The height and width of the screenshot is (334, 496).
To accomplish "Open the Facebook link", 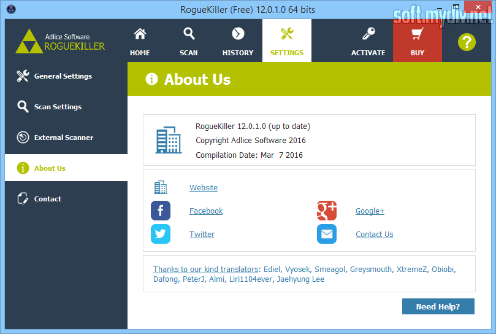I will point(206,211).
